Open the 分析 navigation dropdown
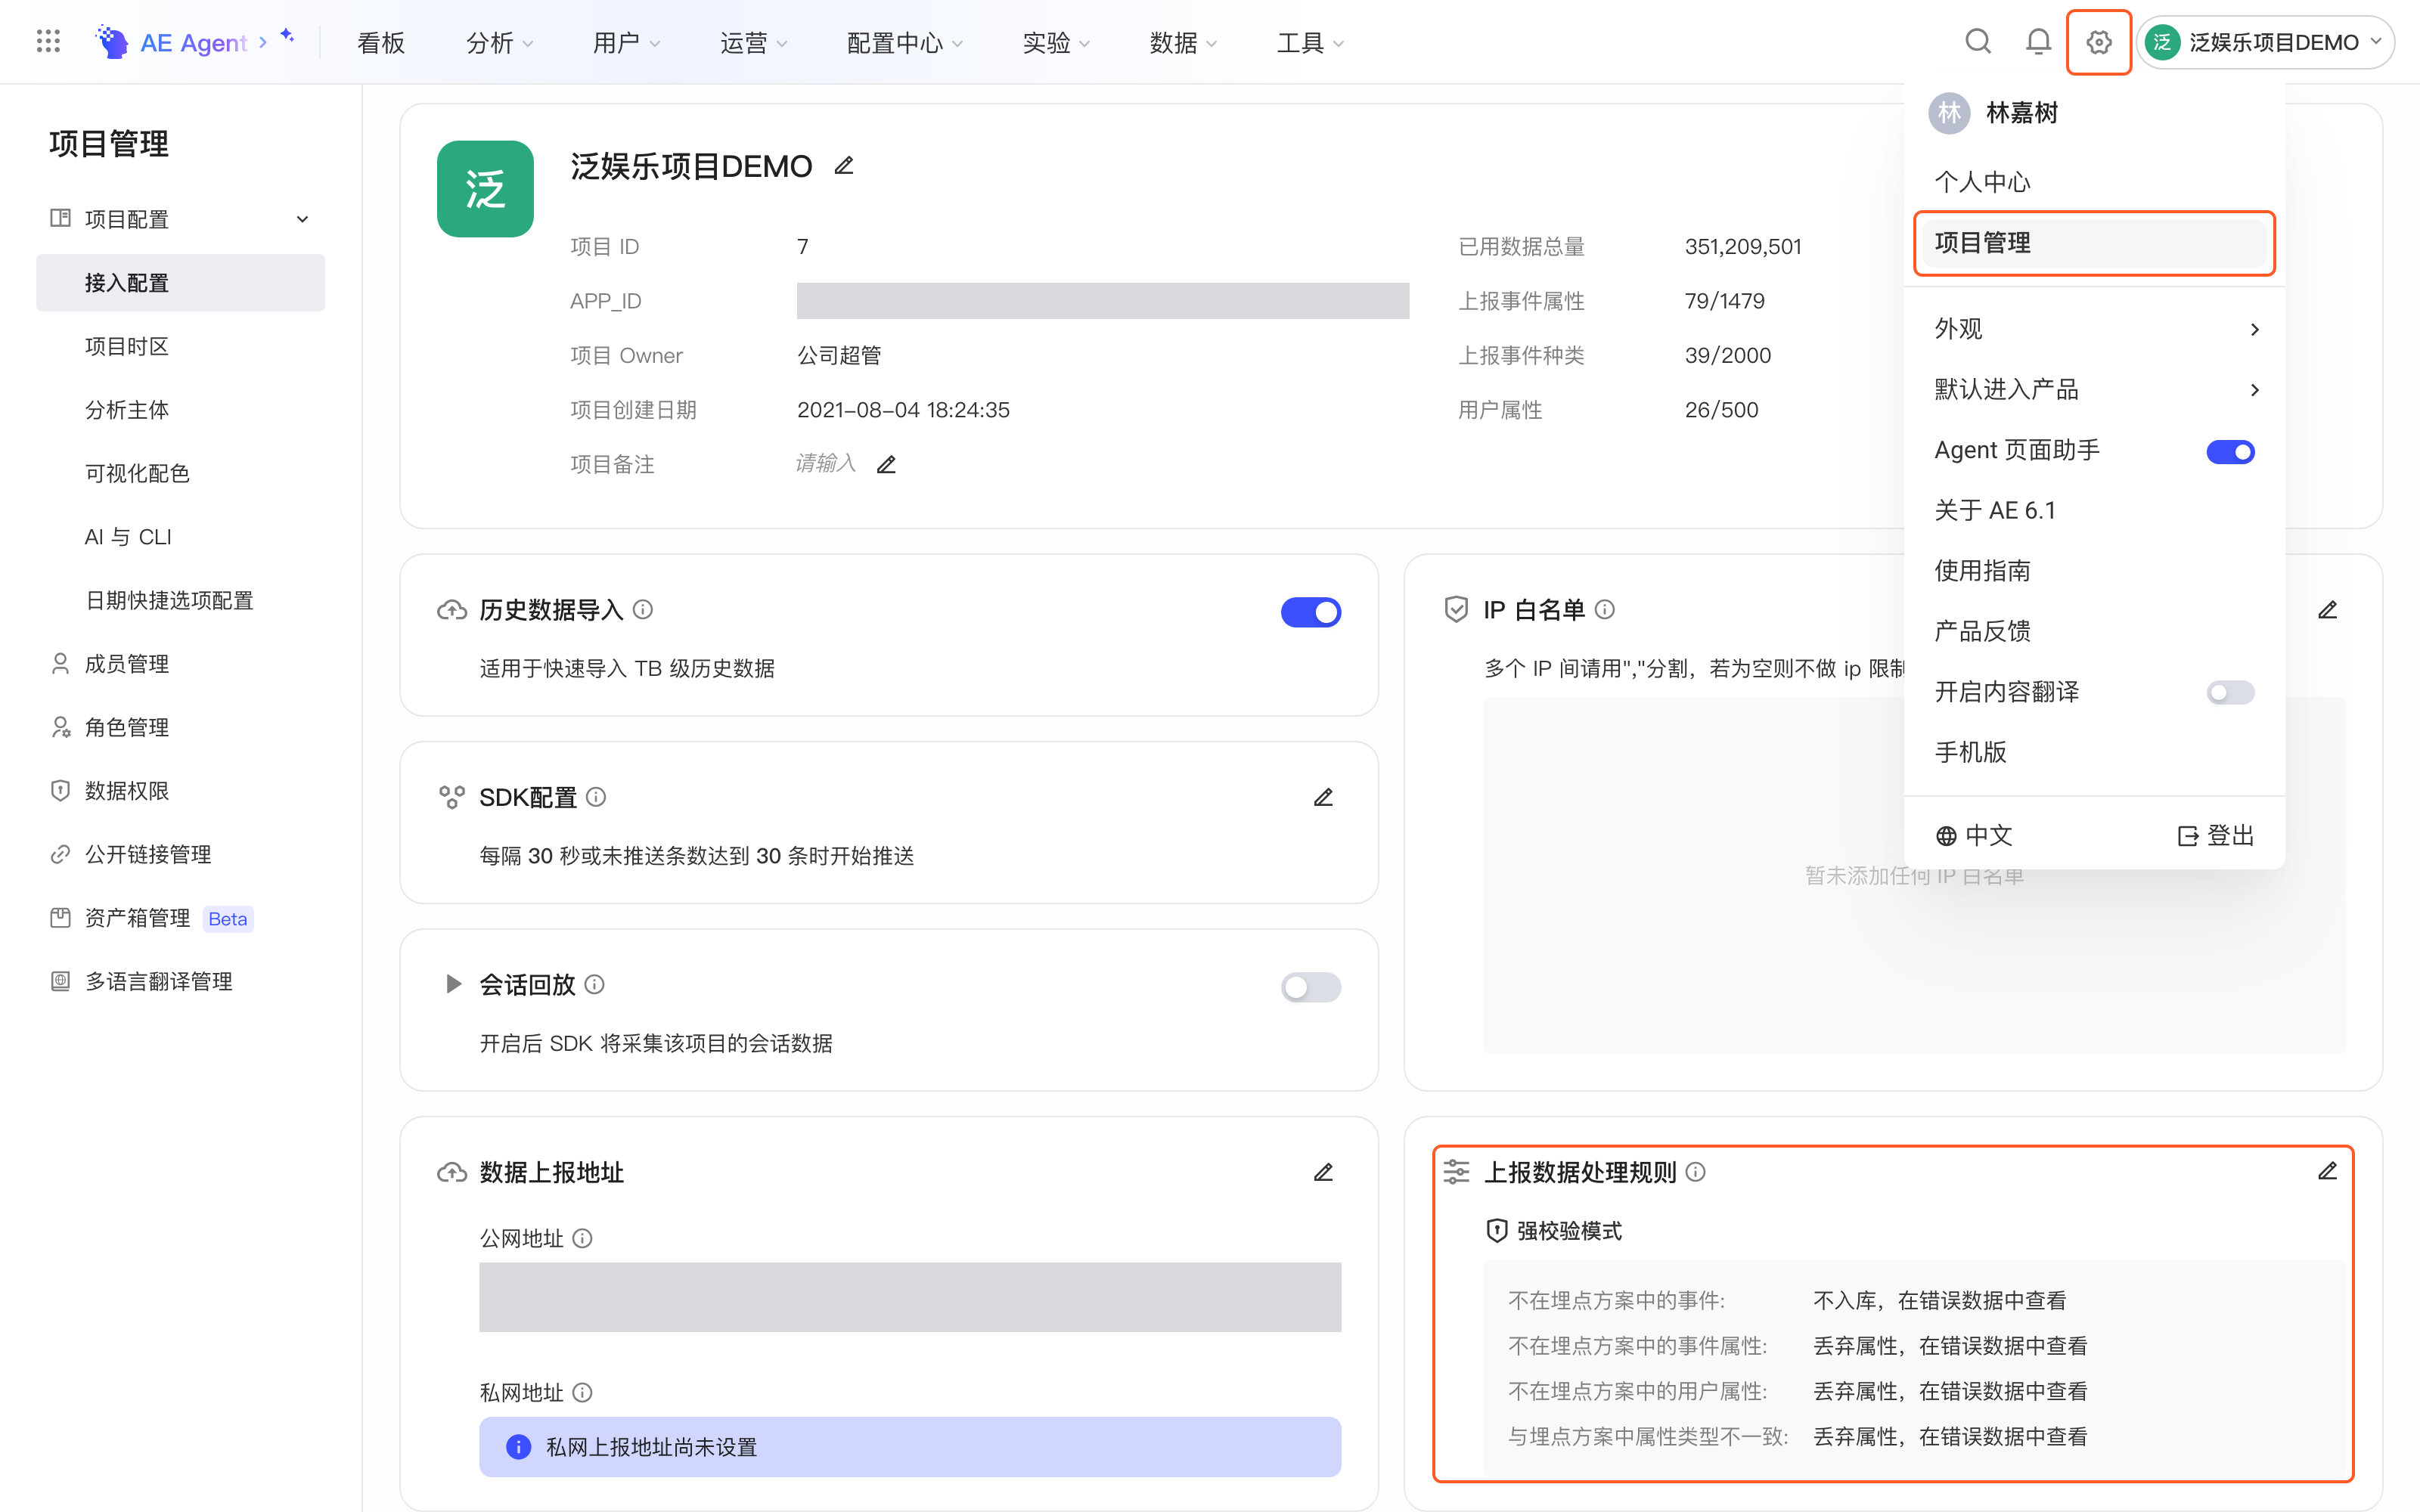The width and height of the screenshot is (2420, 1512). (x=500, y=42)
